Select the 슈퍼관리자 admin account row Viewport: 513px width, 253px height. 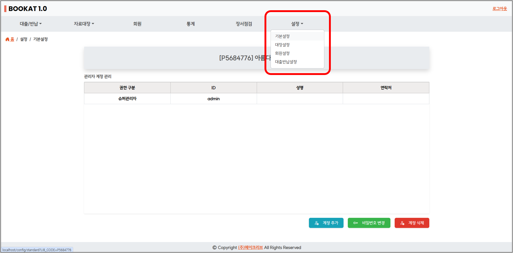[x=127, y=99]
